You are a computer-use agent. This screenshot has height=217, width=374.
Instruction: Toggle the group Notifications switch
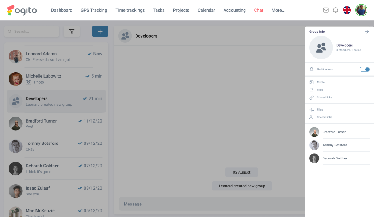tap(365, 69)
